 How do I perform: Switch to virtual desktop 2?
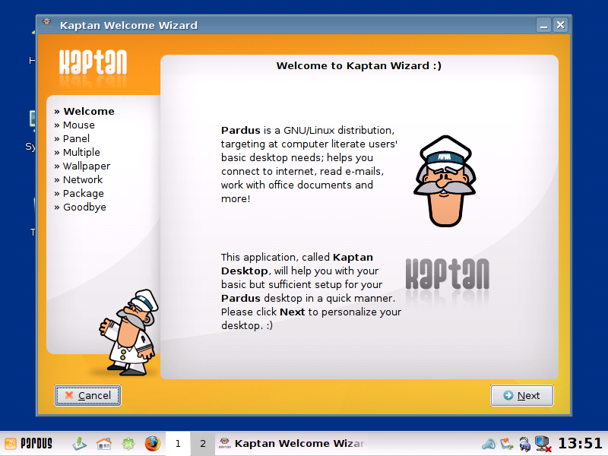[x=202, y=443]
